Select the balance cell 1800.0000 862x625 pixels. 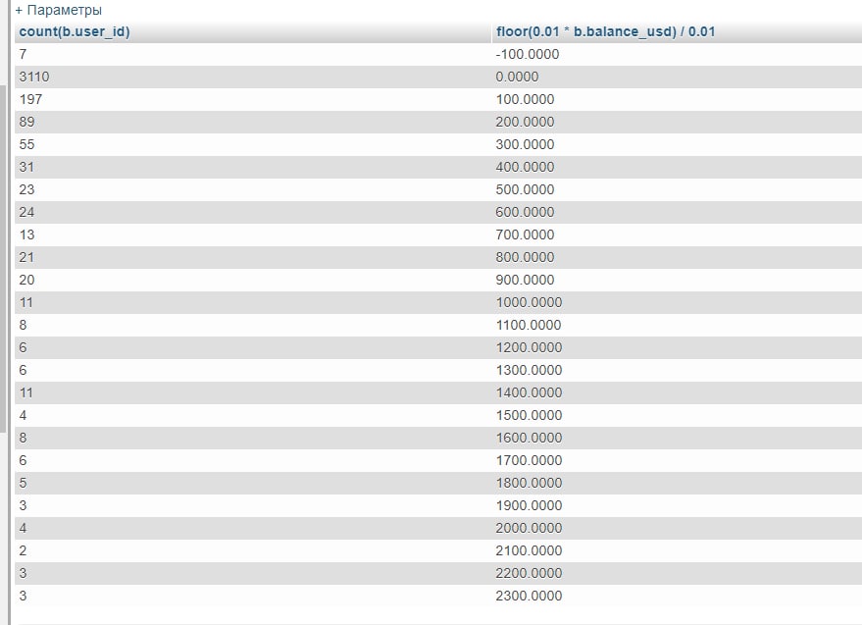[677, 483]
